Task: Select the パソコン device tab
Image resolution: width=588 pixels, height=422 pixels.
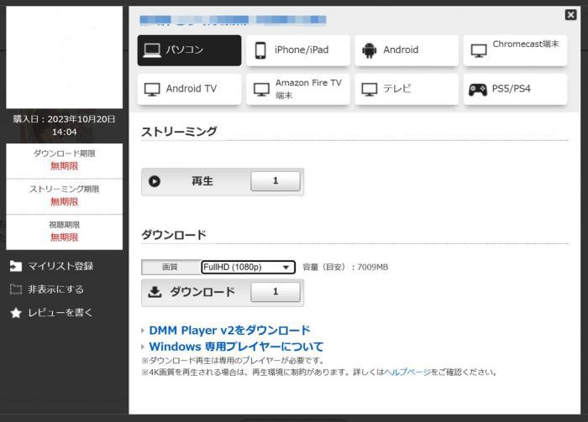Action: point(189,50)
